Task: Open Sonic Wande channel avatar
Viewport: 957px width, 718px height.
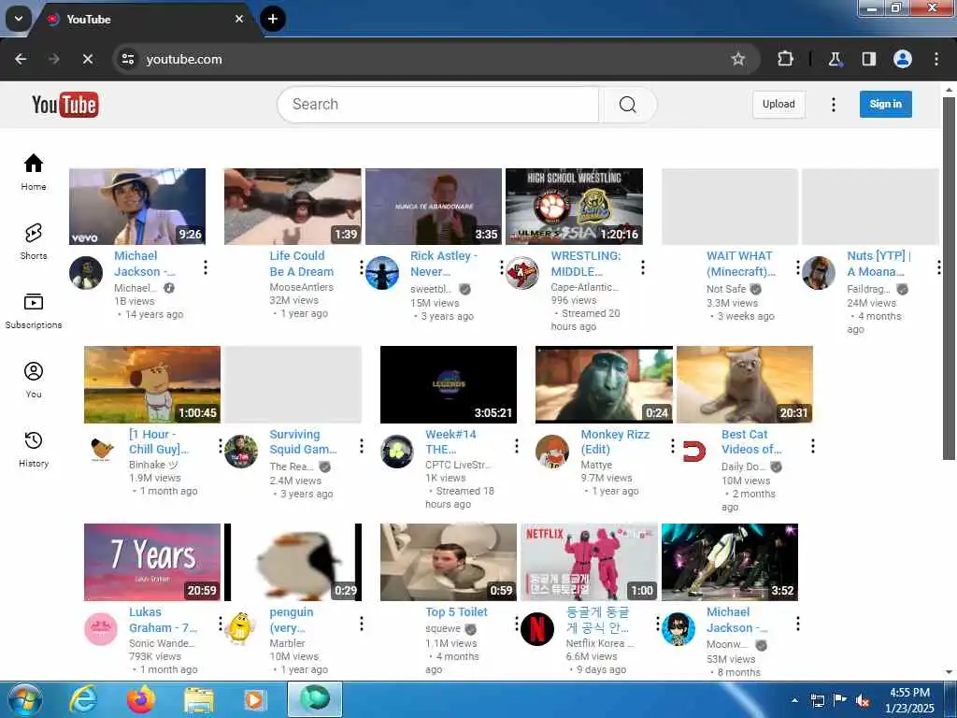Action: [101, 629]
